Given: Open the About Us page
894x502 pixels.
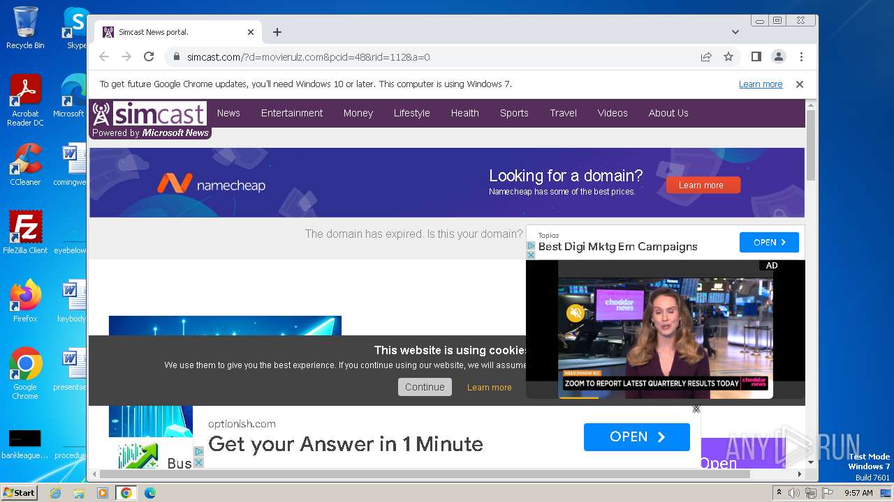Looking at the screenshot, I should [x=668, y=113].
